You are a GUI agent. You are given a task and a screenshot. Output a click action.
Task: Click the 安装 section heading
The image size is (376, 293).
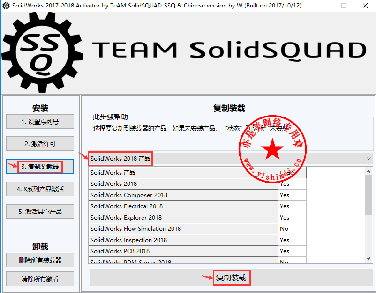[x=40, y=108]
